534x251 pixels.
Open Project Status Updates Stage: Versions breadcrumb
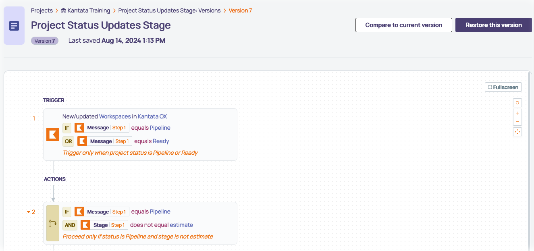169,10
